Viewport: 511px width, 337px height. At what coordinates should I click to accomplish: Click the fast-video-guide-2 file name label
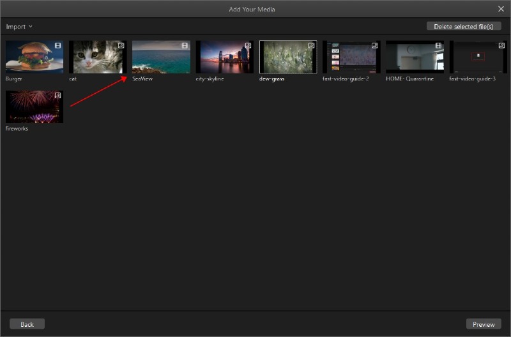346,79
